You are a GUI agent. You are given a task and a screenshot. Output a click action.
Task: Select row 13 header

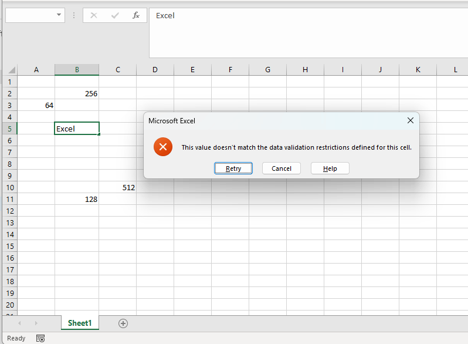(x=10, y=222)
